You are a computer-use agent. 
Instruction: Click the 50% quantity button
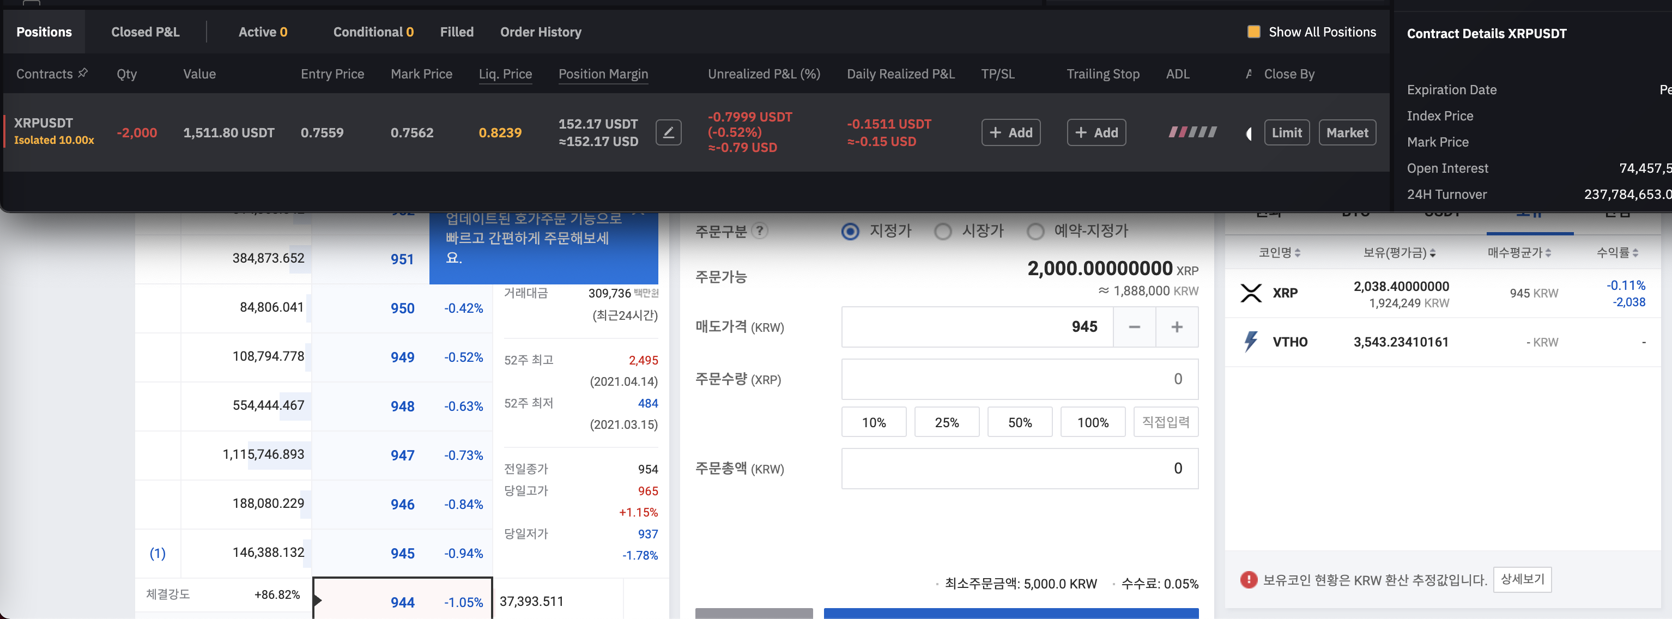pyautogui.click(x=1019, y=422)
